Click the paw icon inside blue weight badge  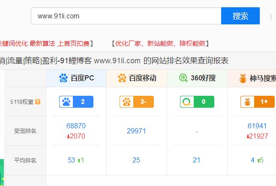(x=66, y=102)
